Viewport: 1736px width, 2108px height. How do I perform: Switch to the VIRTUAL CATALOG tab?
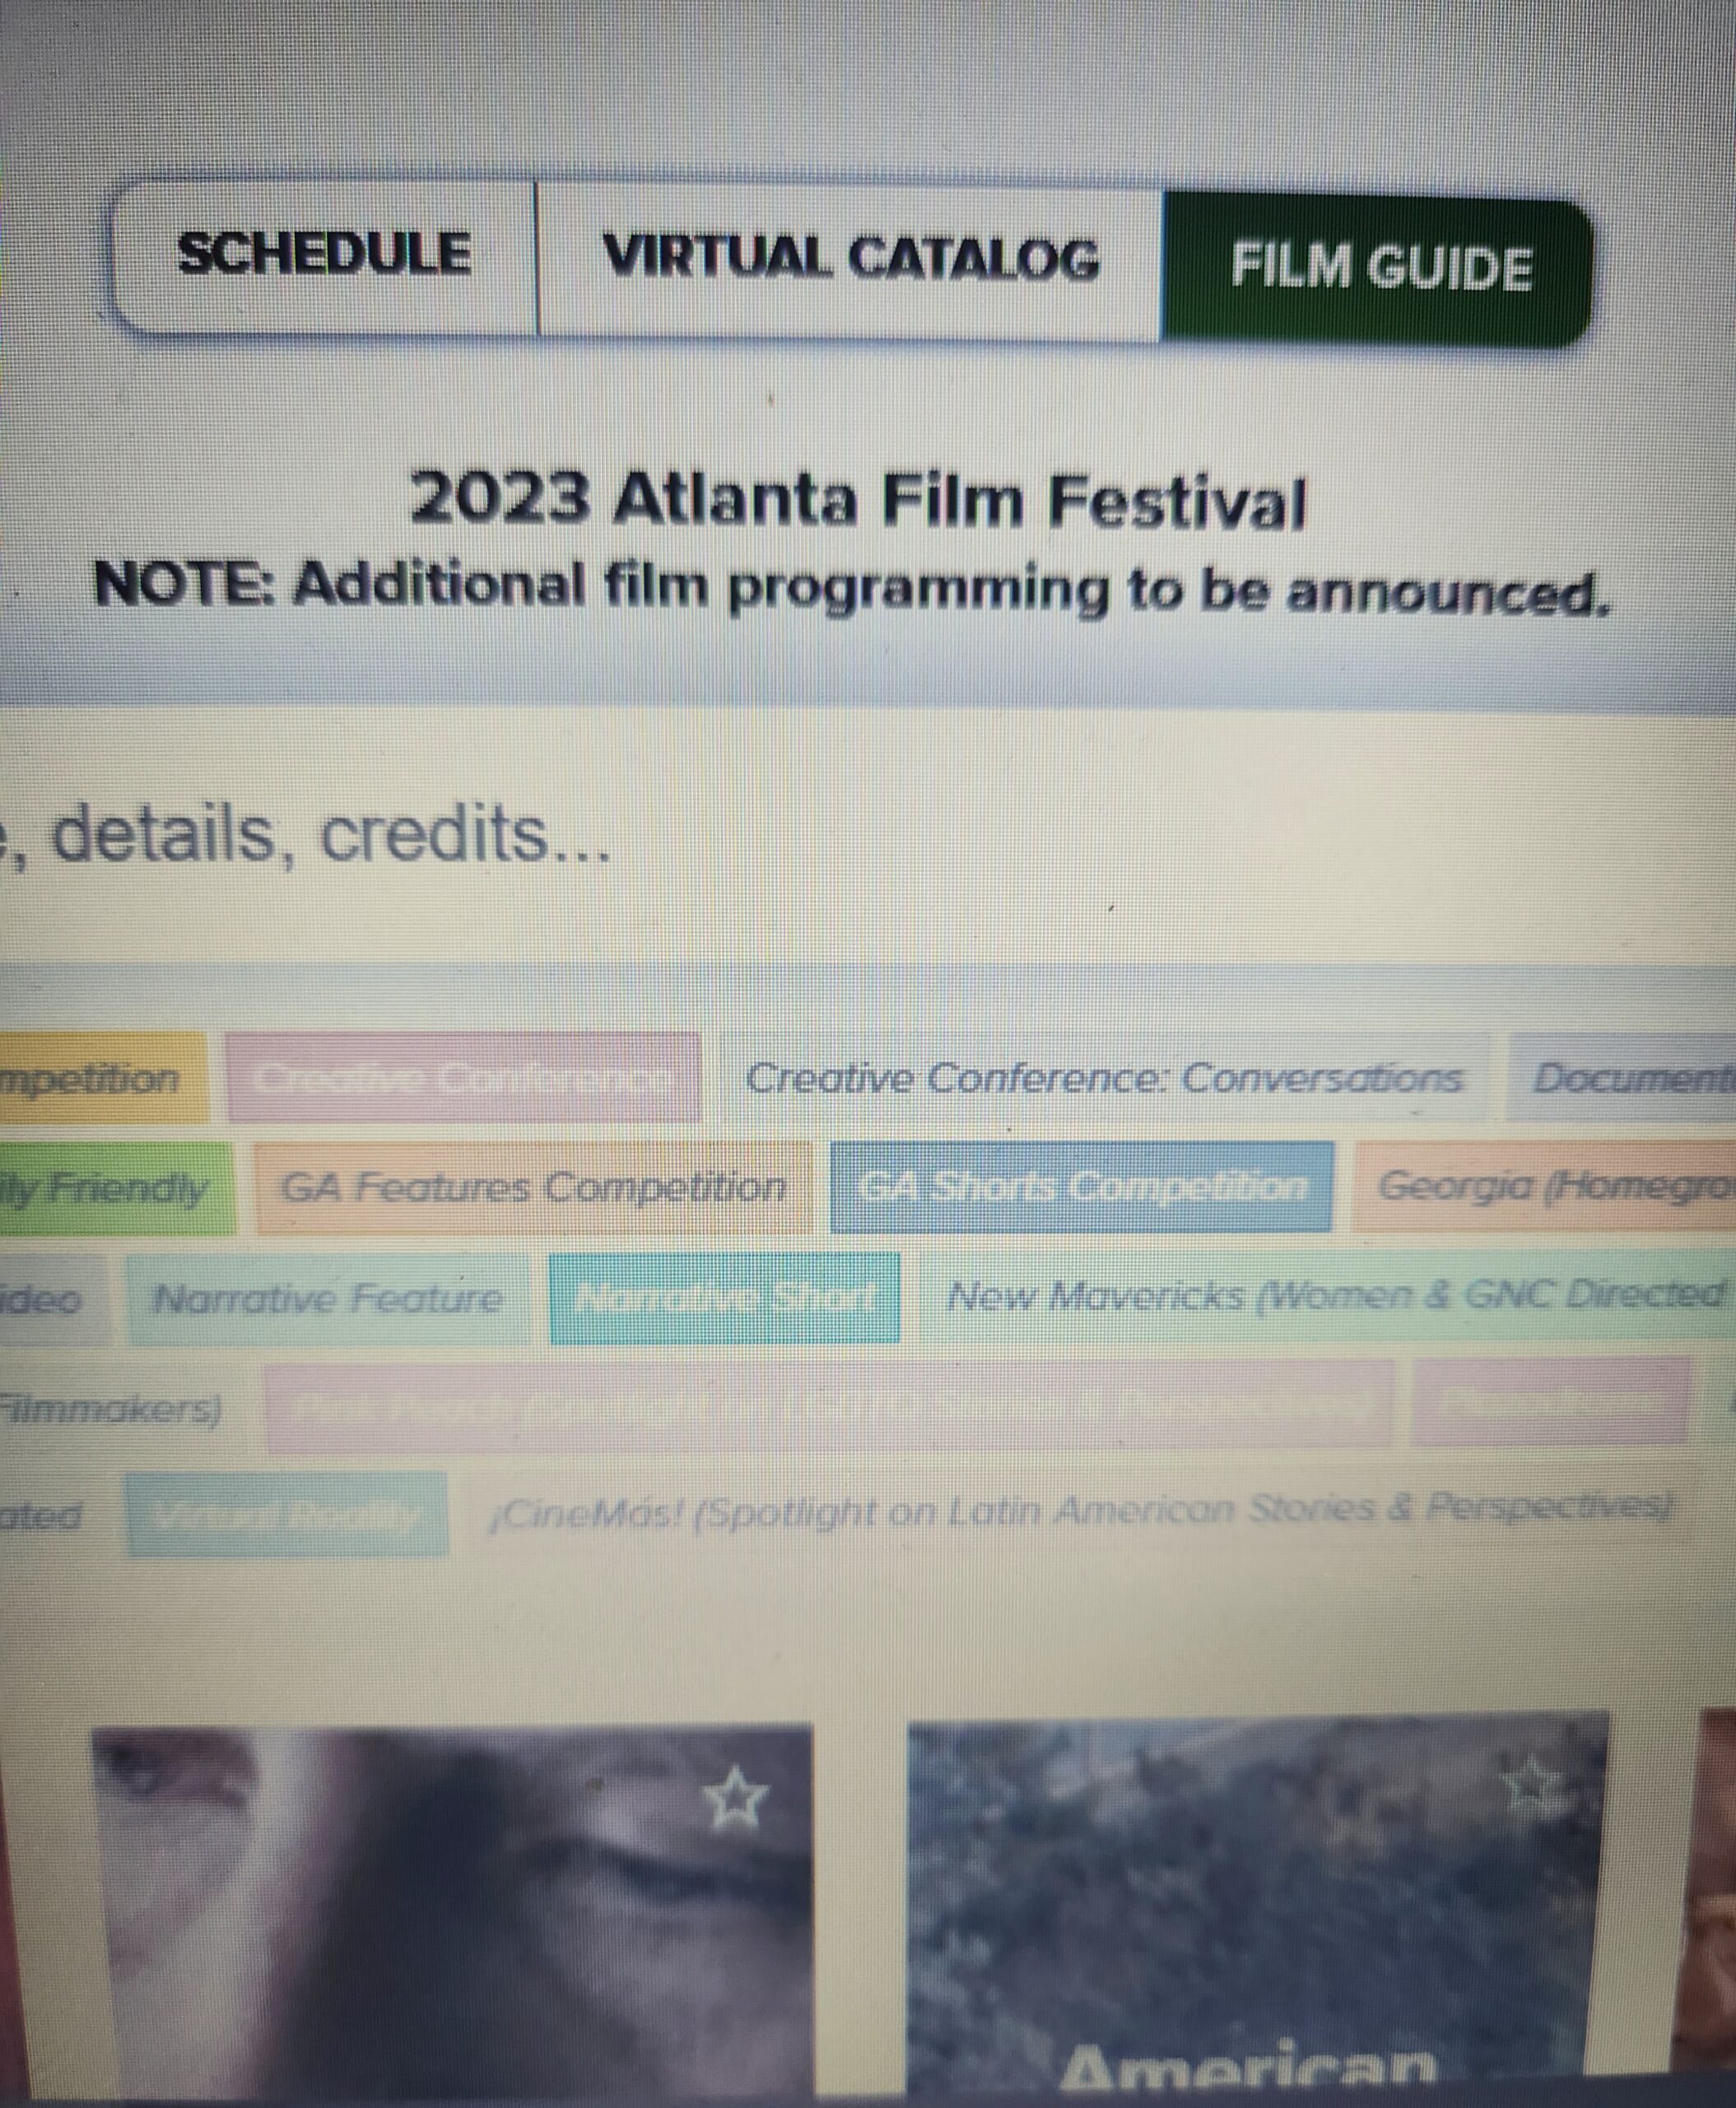pyautogui.click(x=850, y=260)
